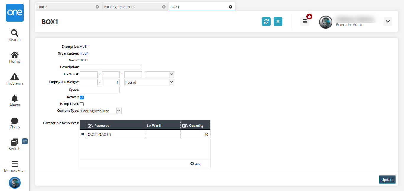Click the user profile avatar in header
This screenshot has height=191, width=404.
coord(326,22)
